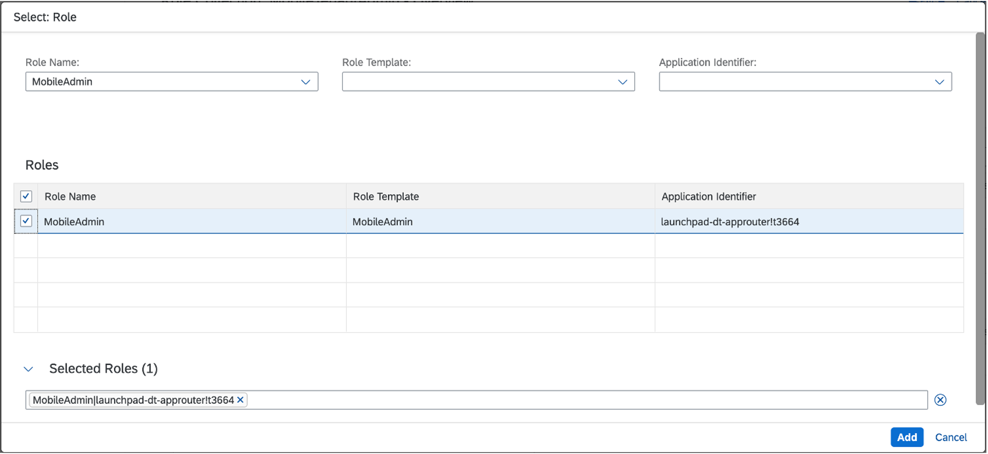The width and height of the screenshot is (988, 454).
Task: Click the Roles section heading
Action: (42, 165)
